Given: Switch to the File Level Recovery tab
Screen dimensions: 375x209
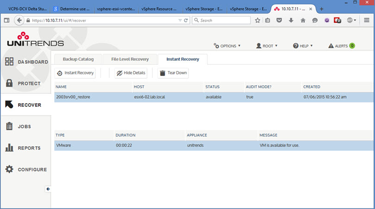Looking at the screenshot, I should click(130, 59).
